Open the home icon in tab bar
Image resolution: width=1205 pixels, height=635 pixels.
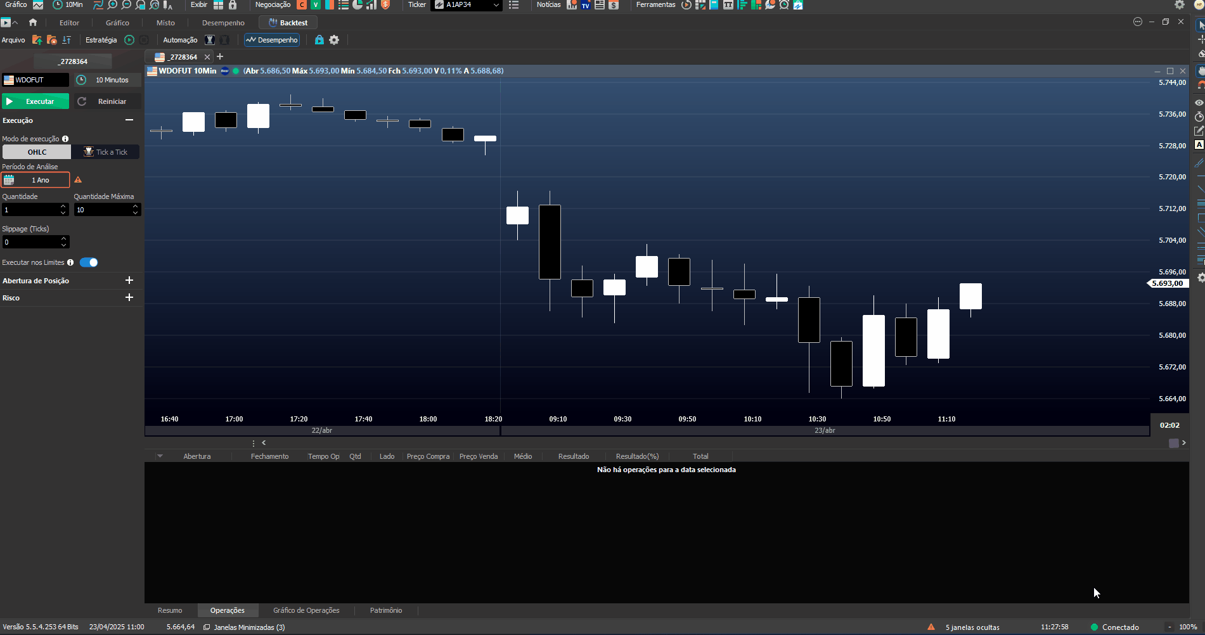tap(33, 22)
